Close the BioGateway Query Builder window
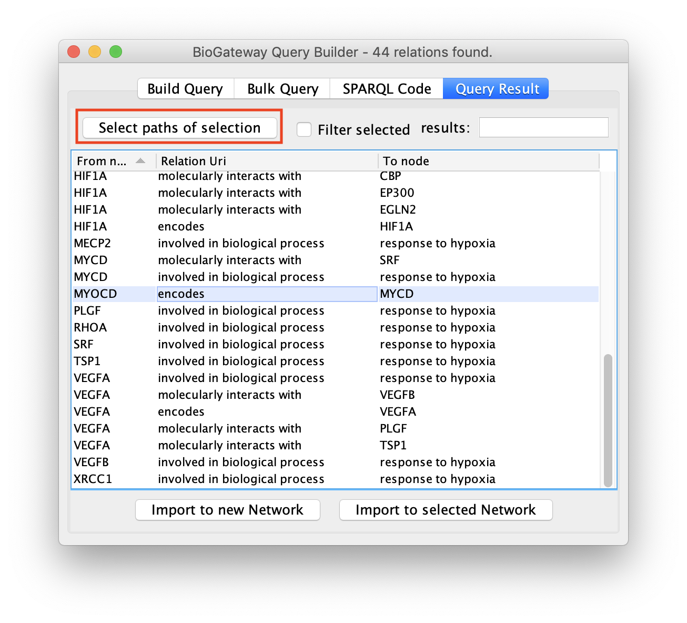The image size is (687, 623). (x=74, y=52)
